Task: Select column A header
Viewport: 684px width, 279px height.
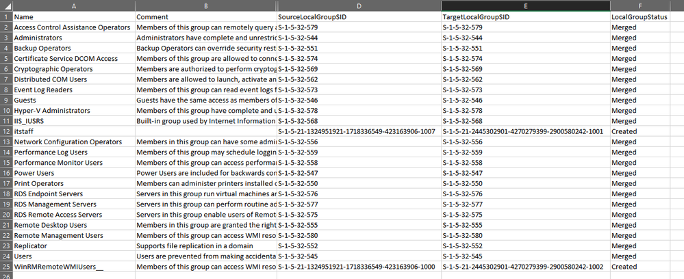Action: [x=74, y=5]
